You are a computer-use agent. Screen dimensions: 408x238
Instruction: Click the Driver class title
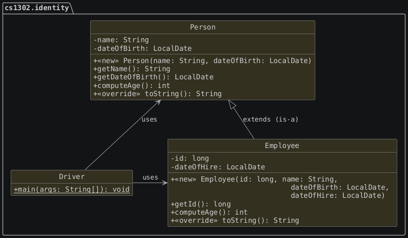click(x=72, y=176)
